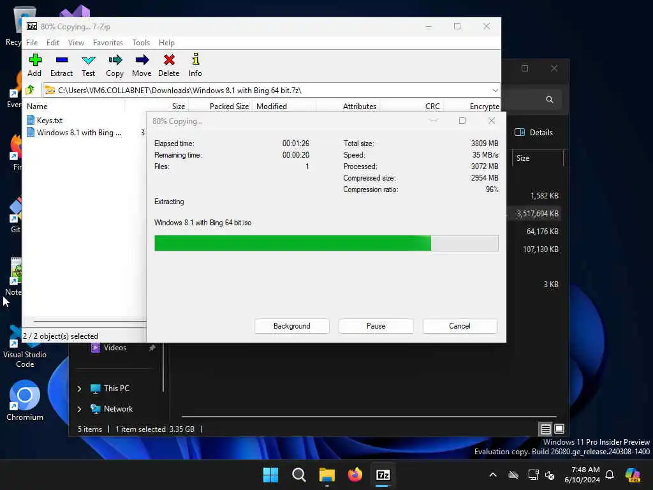Image resolution: width=653 pixels, height=490 pixels.
Task: Open the View menu
Action: click(77, 43)
